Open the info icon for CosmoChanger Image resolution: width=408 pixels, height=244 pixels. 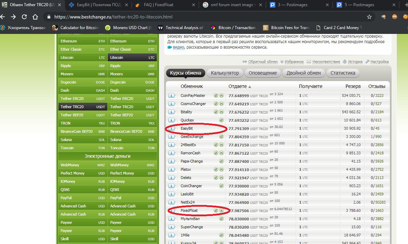click(x=171, y=104)
